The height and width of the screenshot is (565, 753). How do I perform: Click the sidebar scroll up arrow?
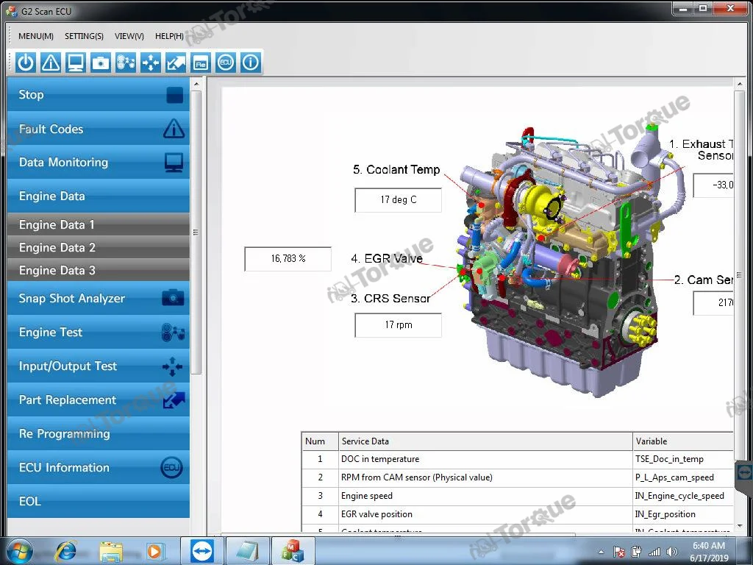pos(196,84)
